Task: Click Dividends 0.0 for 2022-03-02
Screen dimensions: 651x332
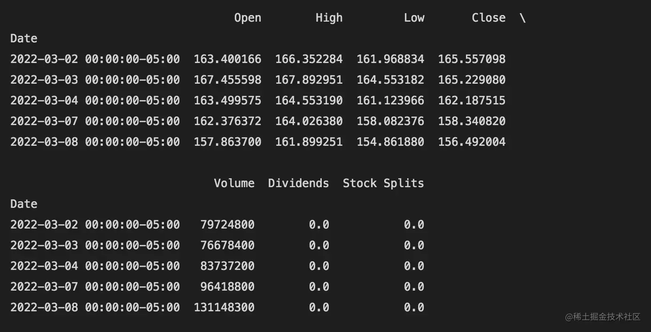Action: tap(319, 225)
